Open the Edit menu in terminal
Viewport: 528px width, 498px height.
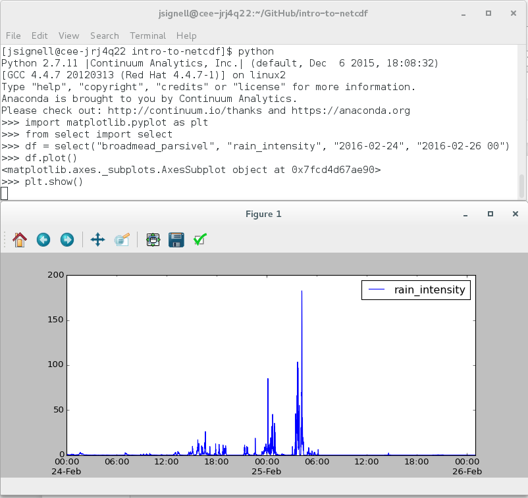click(40, 36)
